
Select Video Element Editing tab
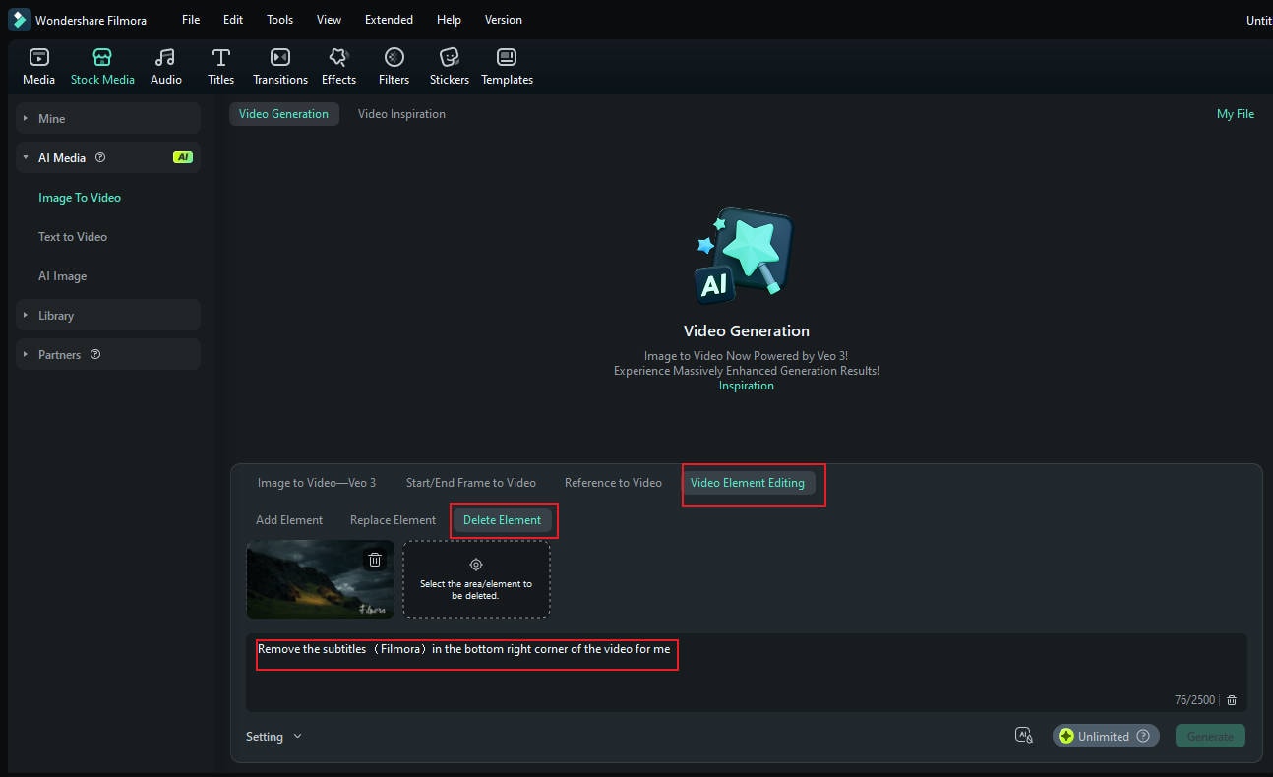(x=748, y=483)
